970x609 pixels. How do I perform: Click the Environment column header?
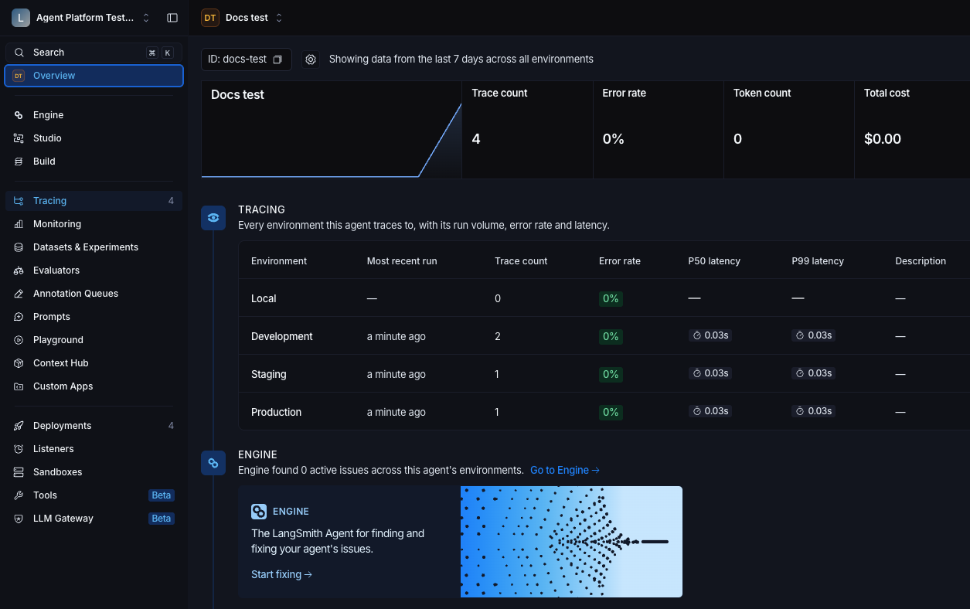click(x=279, y=261)
